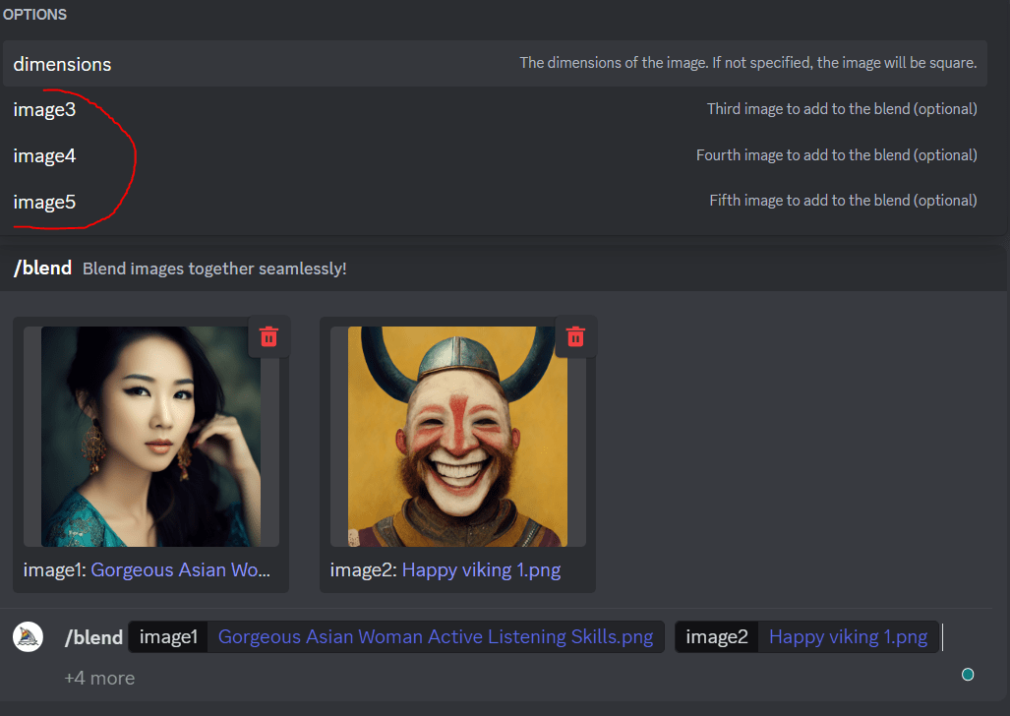The width and height of the screenshot is (1010, 716).
Task: Select the image3 option
Action: [495, 109]
